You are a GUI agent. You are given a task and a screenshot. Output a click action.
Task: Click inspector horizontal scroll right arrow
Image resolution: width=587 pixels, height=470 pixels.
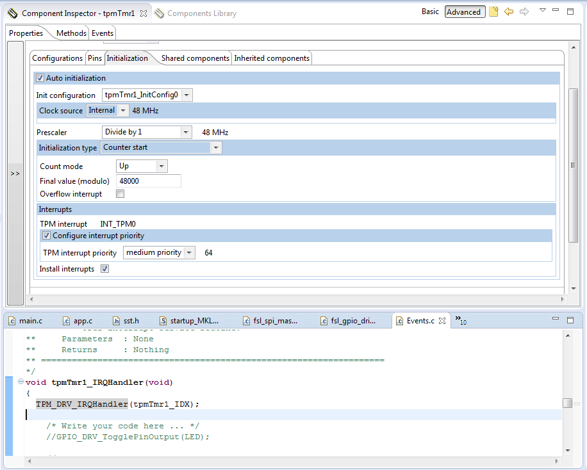click(x=562, y=299)
